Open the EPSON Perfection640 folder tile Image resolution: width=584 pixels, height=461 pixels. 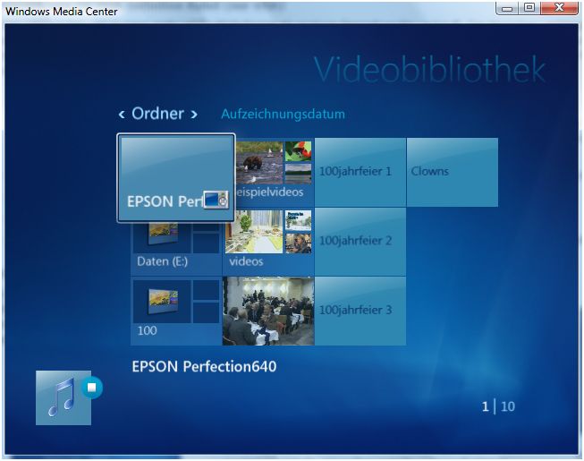(x=176, y=178)
